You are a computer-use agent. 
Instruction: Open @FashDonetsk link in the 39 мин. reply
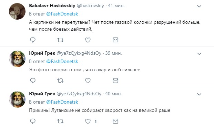[62, 62]
